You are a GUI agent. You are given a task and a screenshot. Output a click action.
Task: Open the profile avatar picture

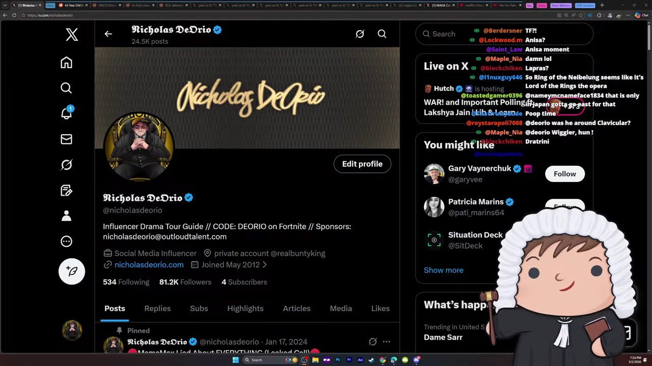pos(139,147)
